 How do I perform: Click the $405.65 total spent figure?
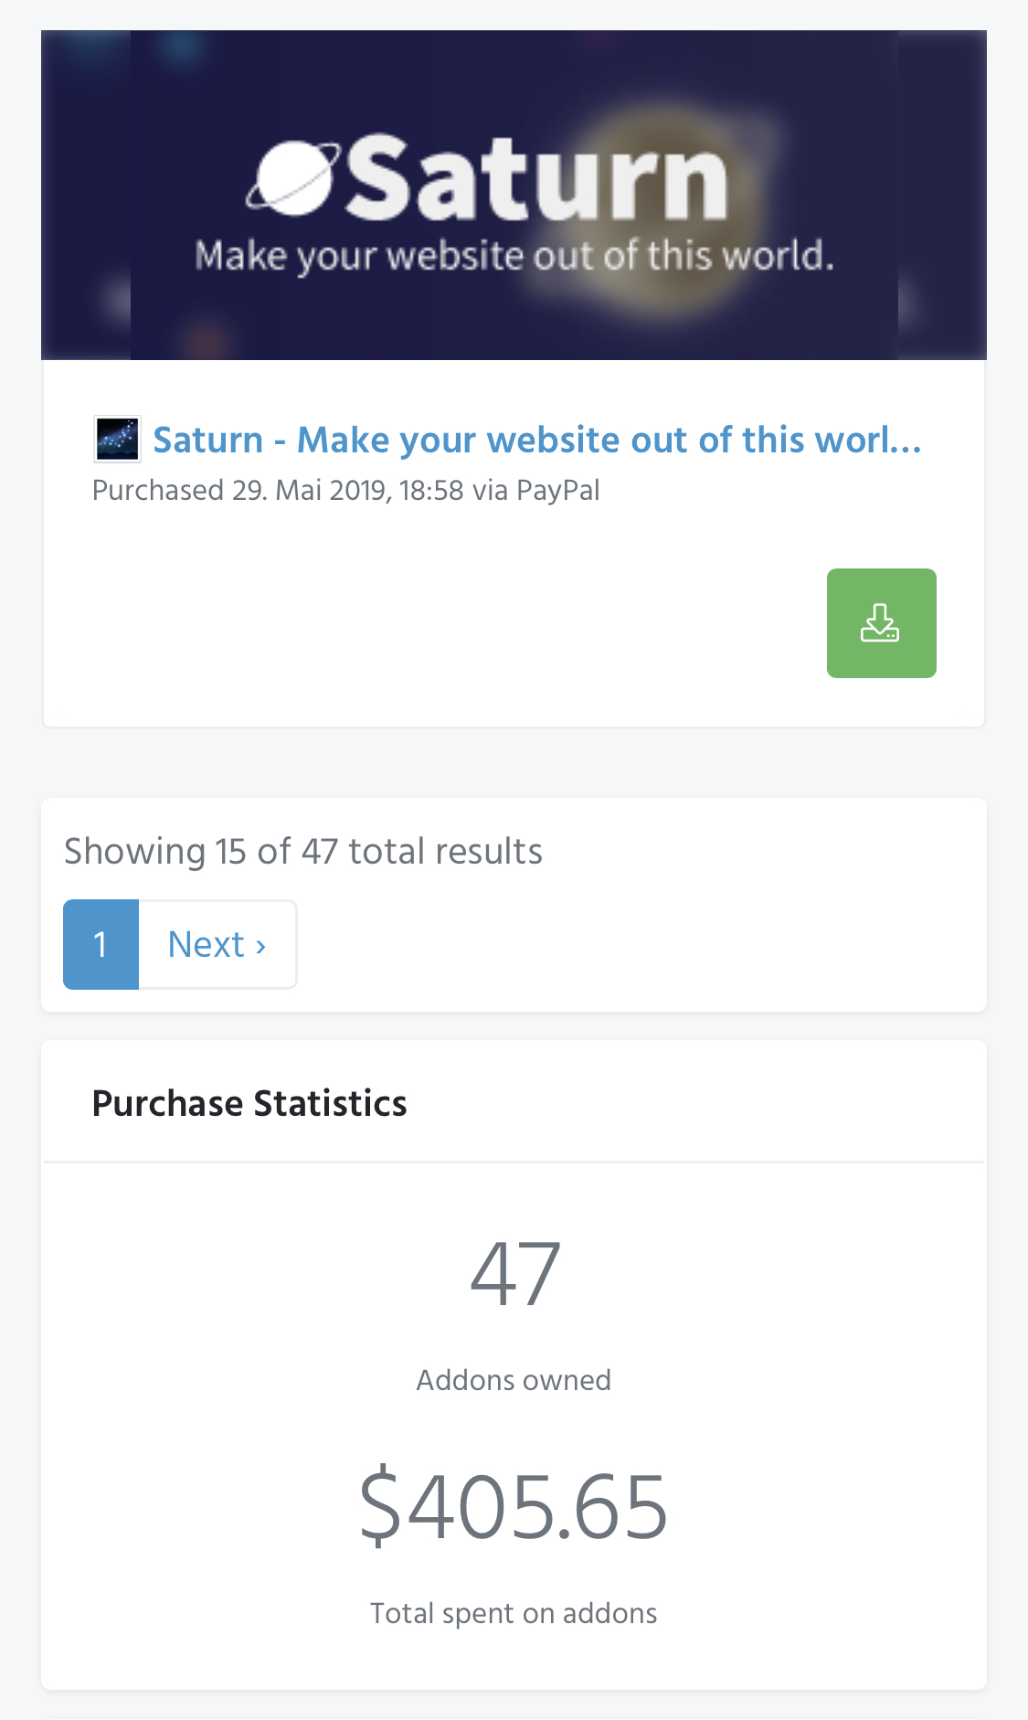pyautogui.click(x=514, y=1506)
